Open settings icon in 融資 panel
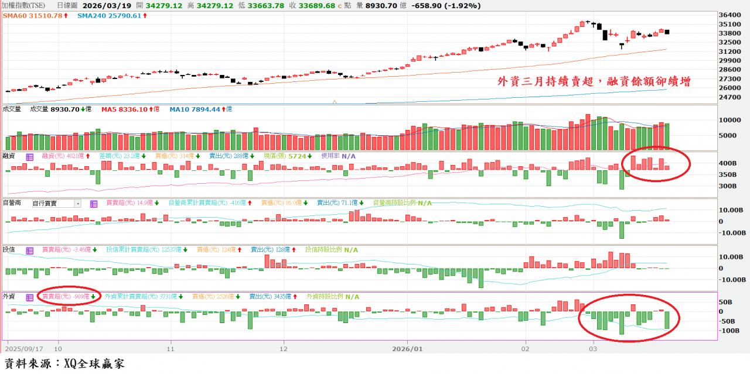Screen dimensions: 750x374 (29, 157)
